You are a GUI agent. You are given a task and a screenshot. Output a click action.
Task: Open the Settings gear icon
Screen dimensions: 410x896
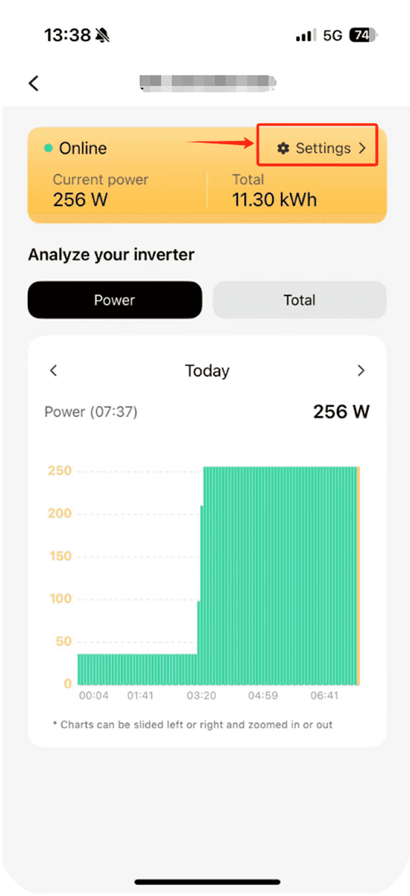[283, 148]
